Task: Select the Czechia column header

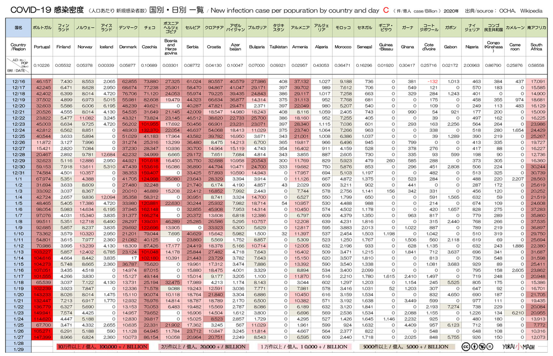Action: (149, 47)
